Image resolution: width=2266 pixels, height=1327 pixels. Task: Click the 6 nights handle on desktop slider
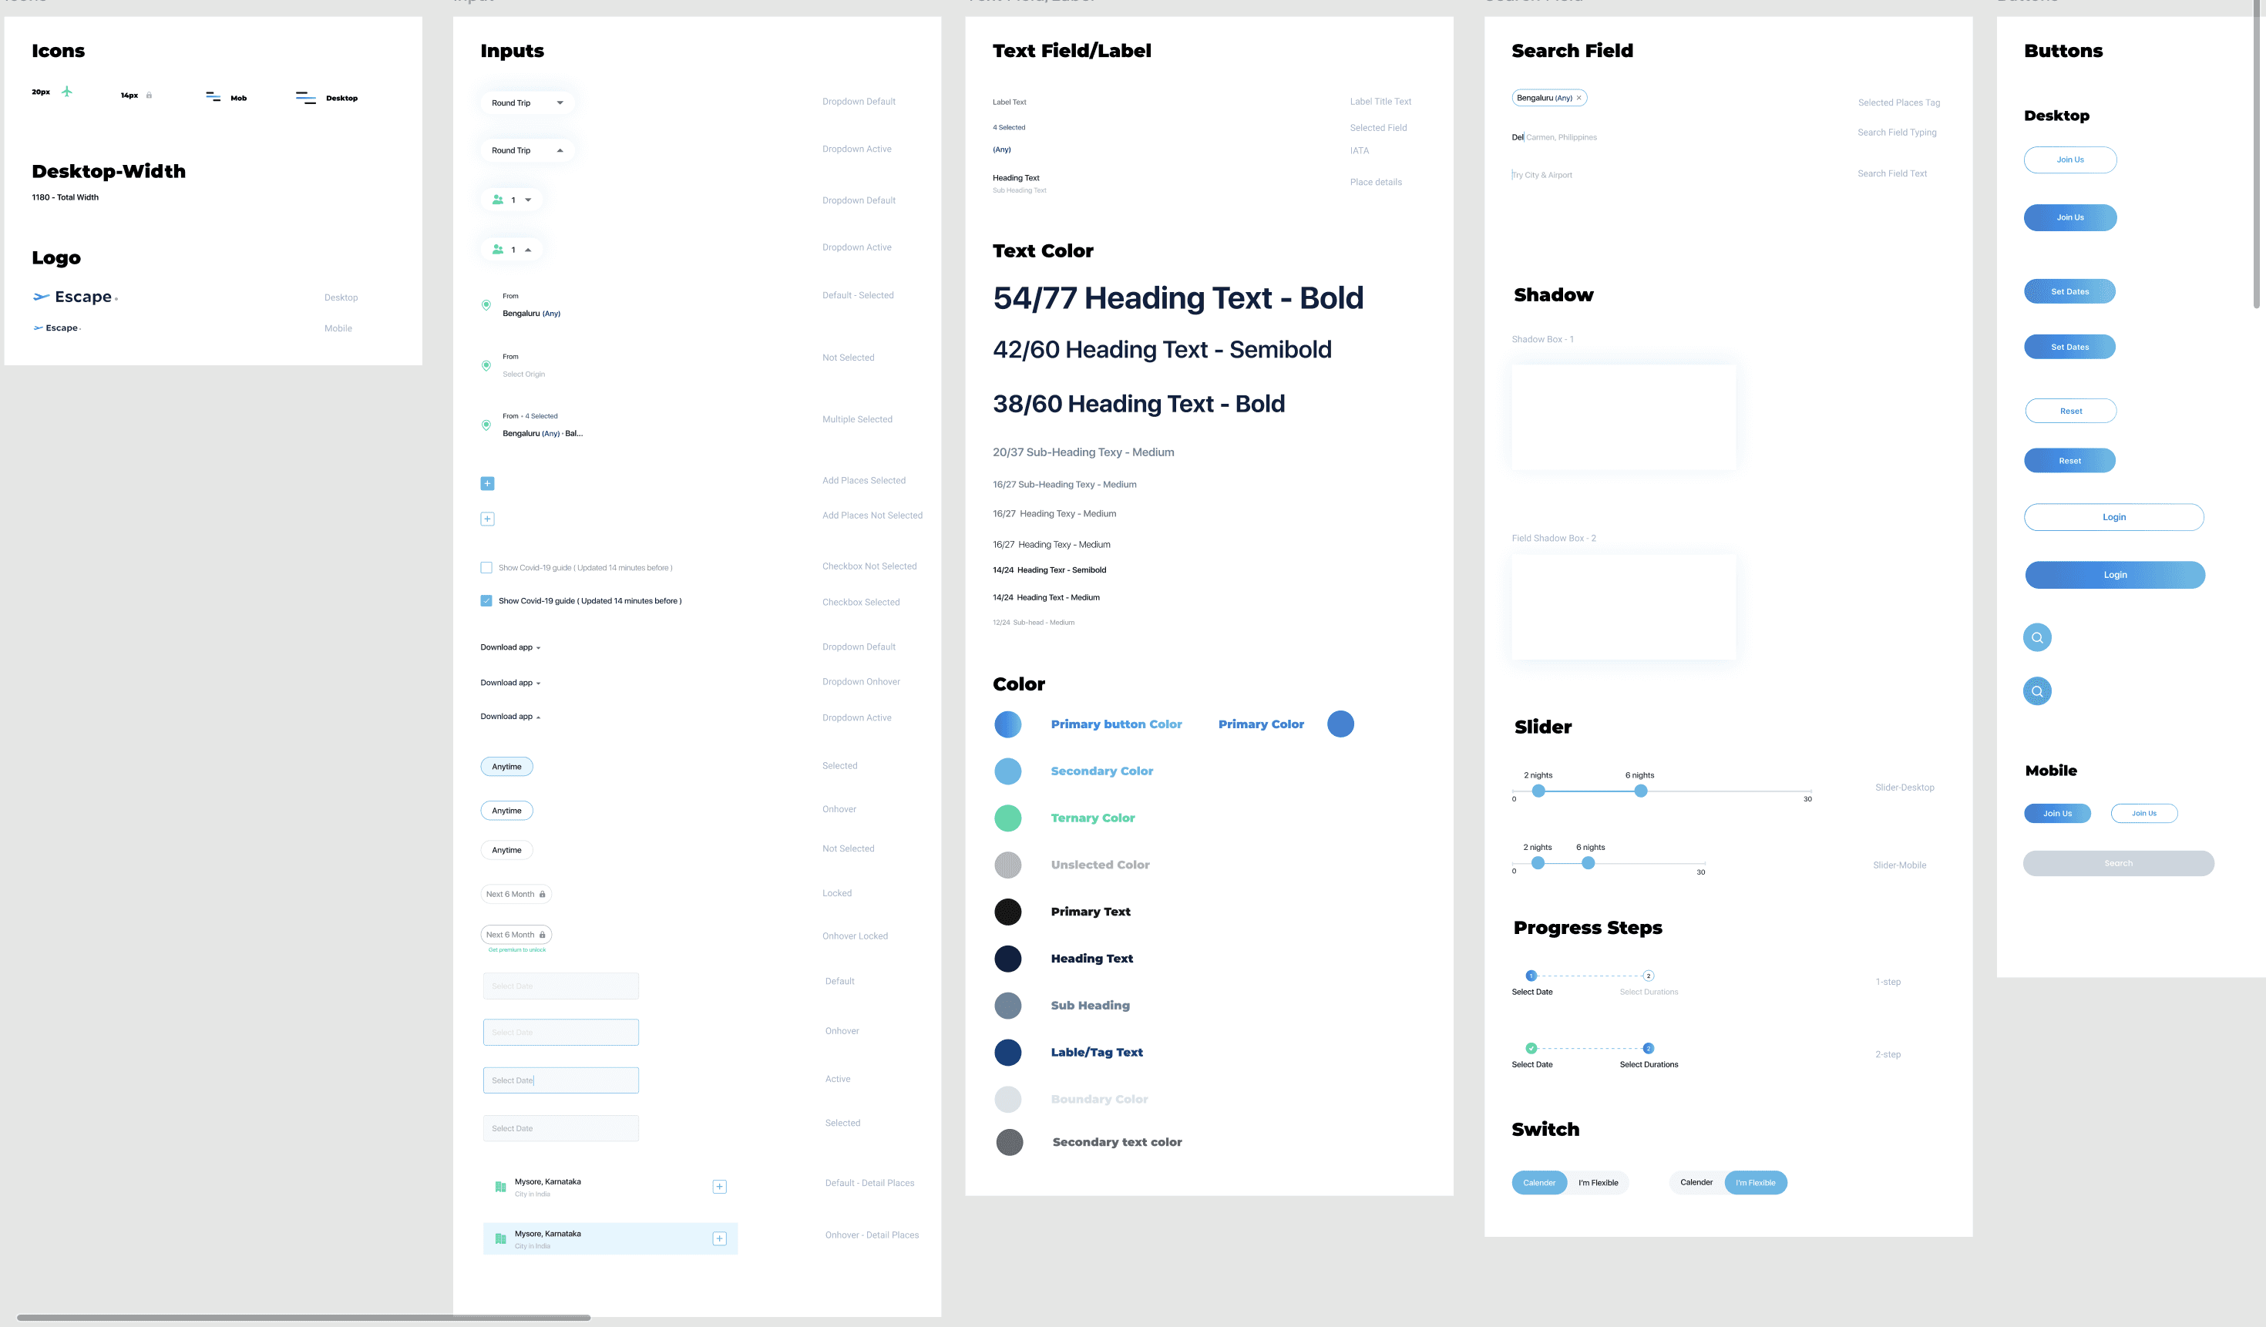(x=1640, y=791)
